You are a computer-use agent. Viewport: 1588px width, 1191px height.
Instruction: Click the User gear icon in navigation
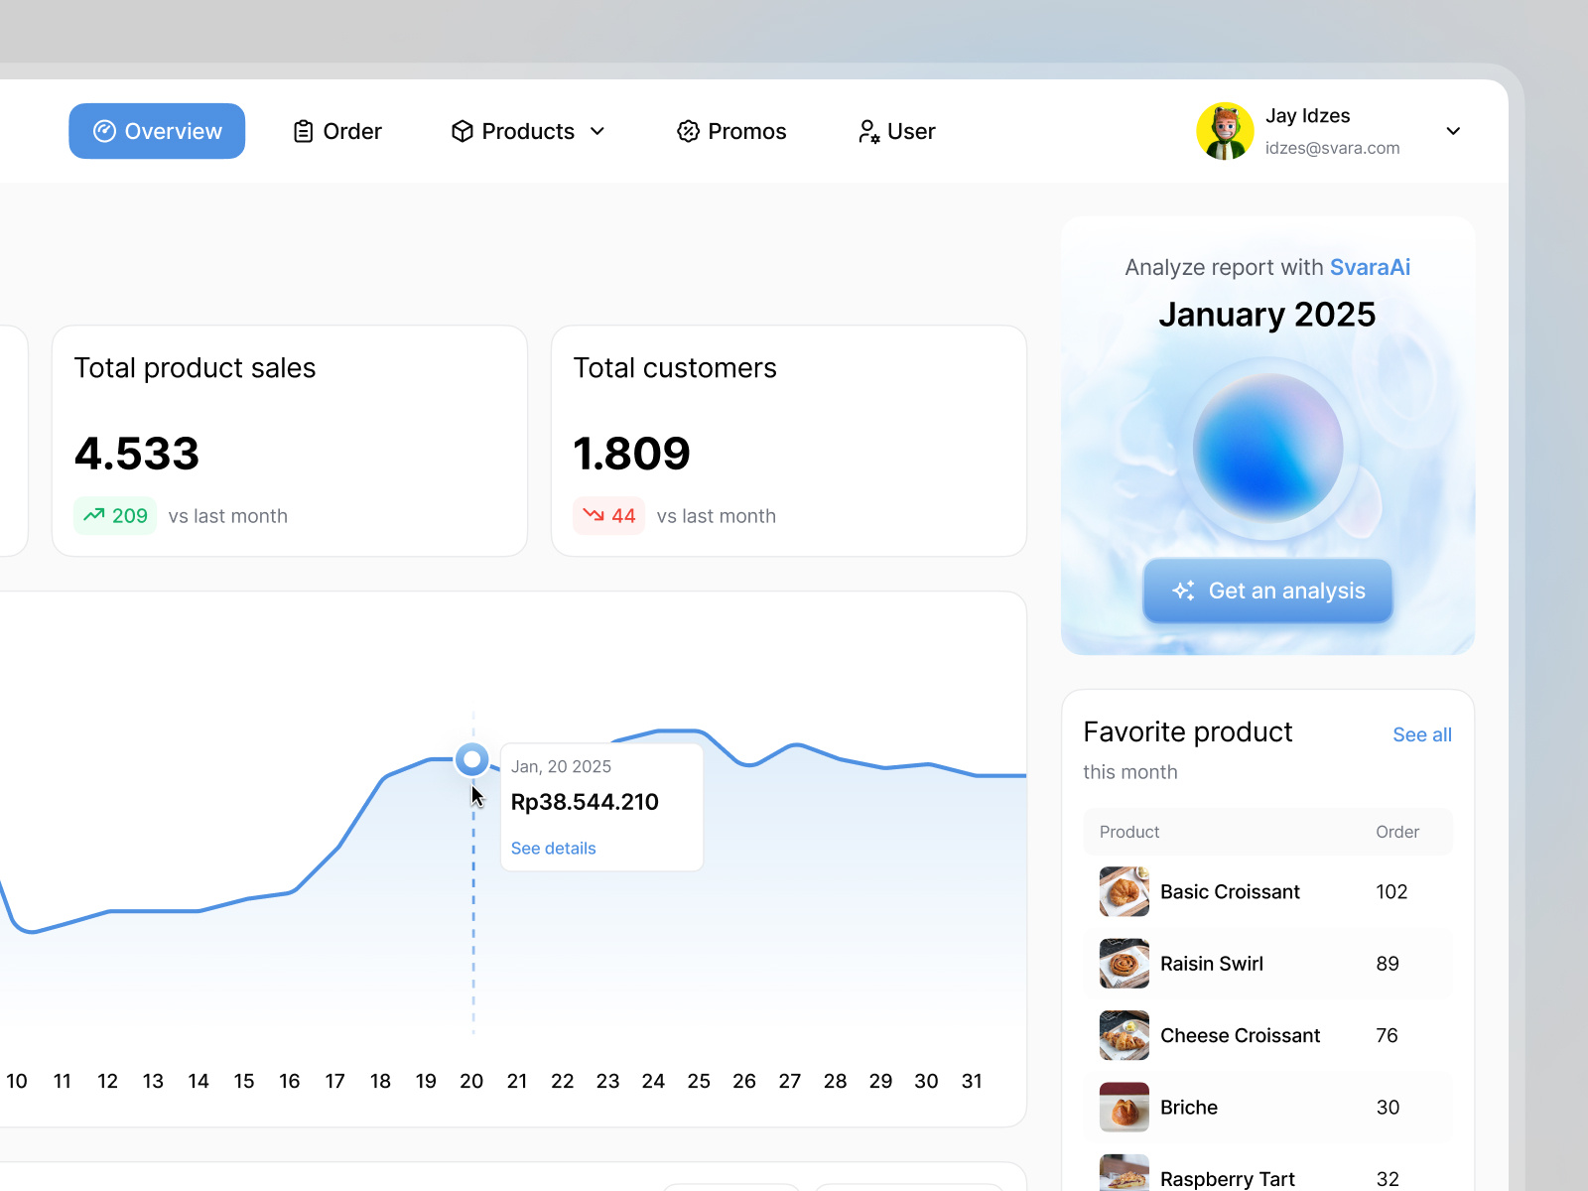point(867,130)
